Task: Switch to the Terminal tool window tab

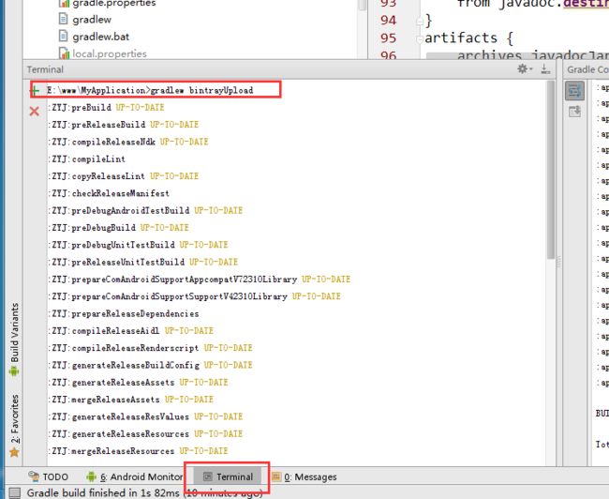Action: (228, 476)
